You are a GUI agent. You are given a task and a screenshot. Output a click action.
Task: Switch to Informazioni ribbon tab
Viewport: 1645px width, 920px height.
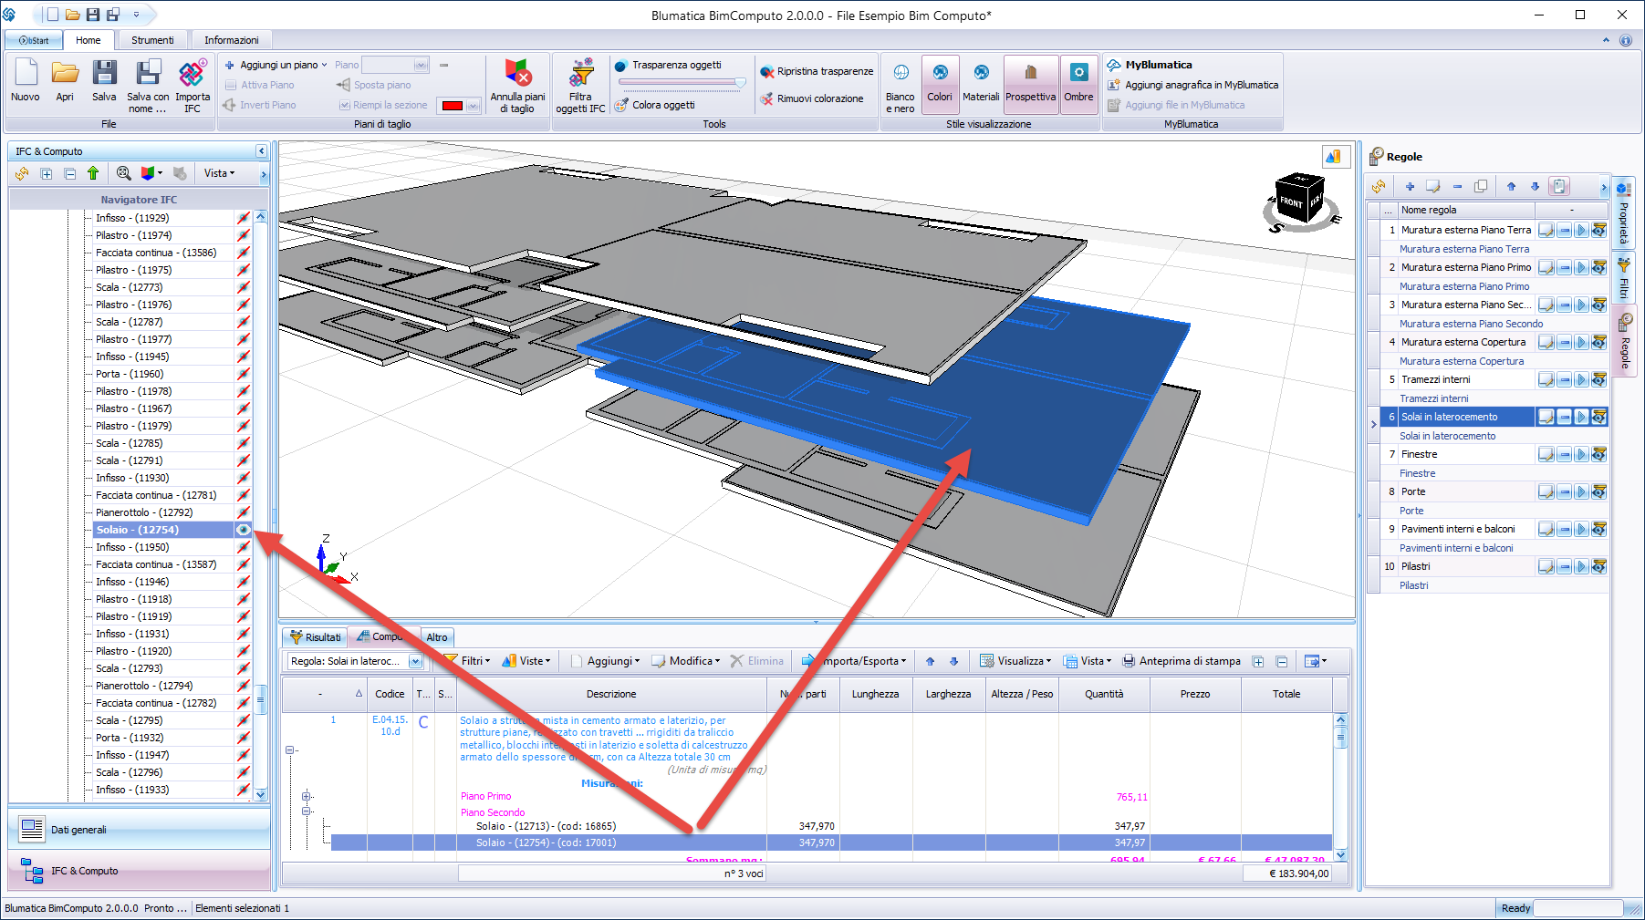point(232,40)
